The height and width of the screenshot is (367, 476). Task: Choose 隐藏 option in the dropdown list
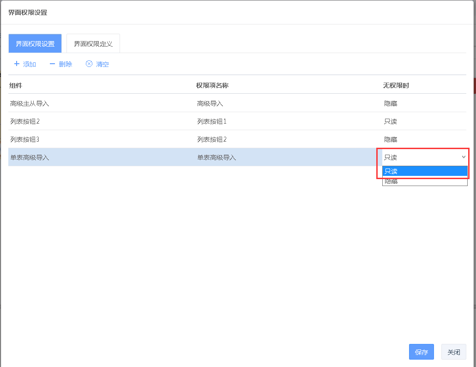(424, 182)
